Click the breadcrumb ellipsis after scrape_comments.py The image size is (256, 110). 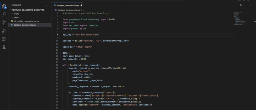click(83, 10)
